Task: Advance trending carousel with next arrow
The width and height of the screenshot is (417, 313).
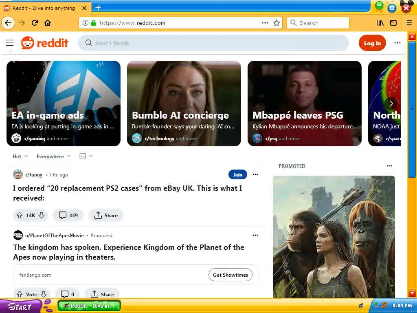Action: (x=391, y=104)
